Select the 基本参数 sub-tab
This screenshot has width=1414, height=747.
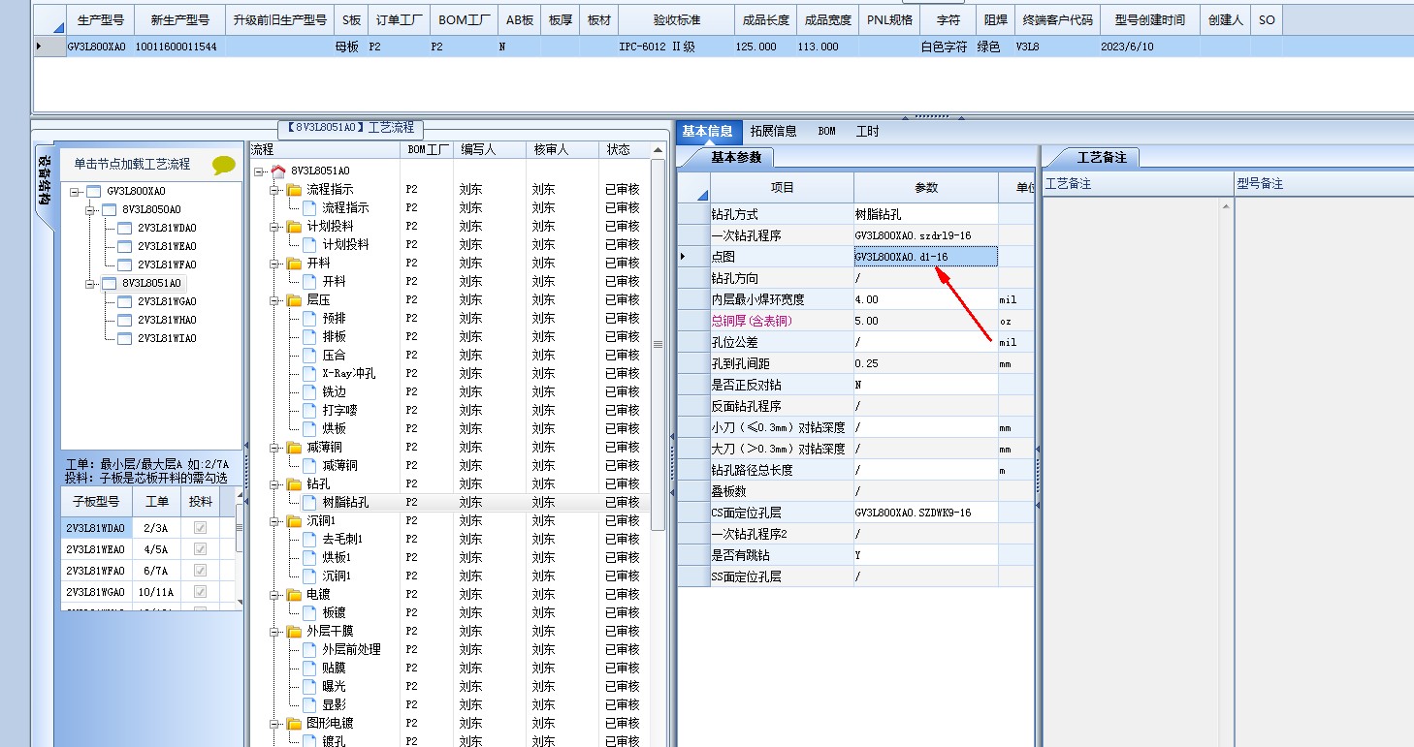tap(736, 157)
